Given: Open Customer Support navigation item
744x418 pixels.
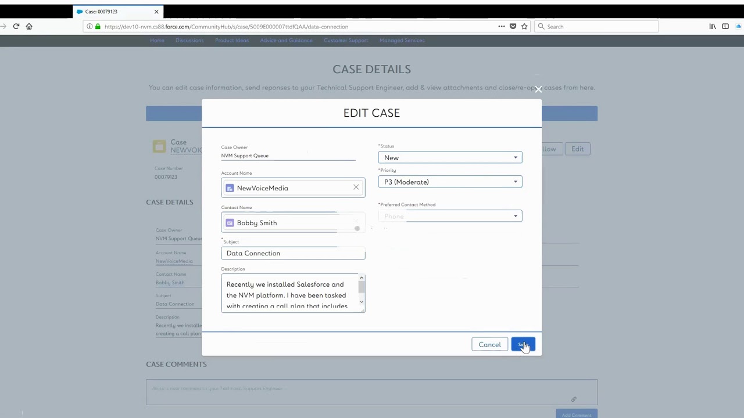Looking at the screenshot, I should pyautogui.click(x=346, y=40).
